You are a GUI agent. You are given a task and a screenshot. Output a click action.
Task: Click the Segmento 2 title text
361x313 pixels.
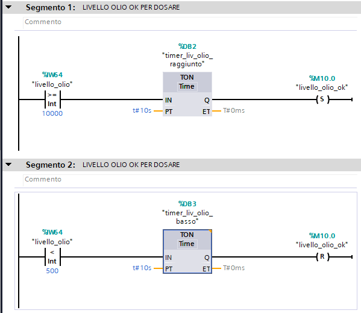tap(131, 165)
